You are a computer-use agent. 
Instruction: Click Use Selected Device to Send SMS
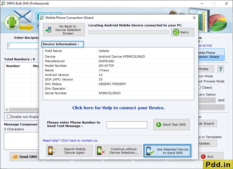(167, 151)
